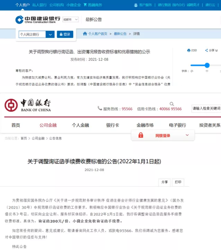The image size is (221, 250).
Task: Click the 网银登录 button label
Action: 163,136
